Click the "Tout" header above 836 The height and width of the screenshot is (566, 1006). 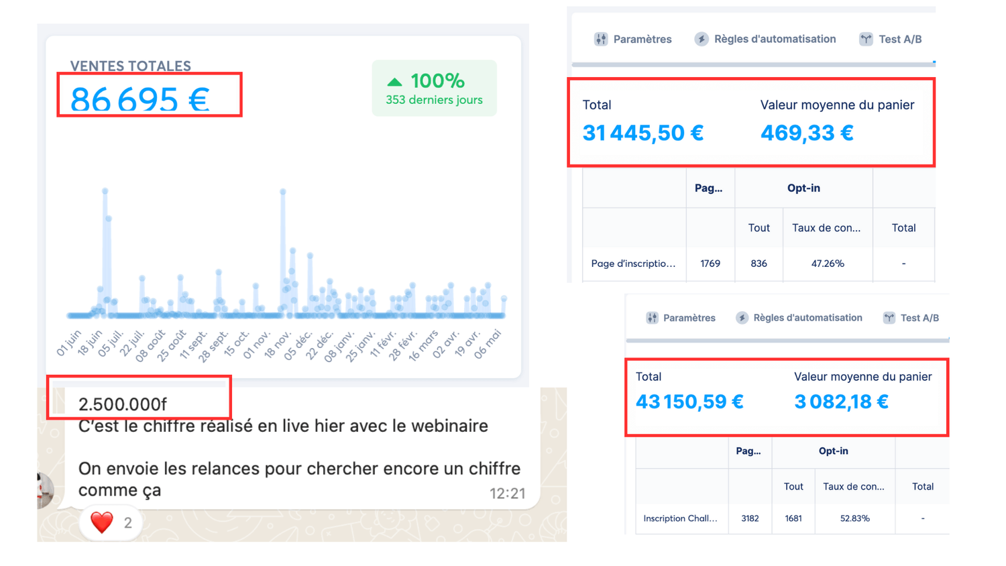[759, 228]
